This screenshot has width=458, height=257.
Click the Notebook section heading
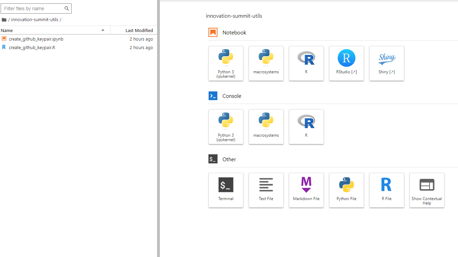click(234, 32)
